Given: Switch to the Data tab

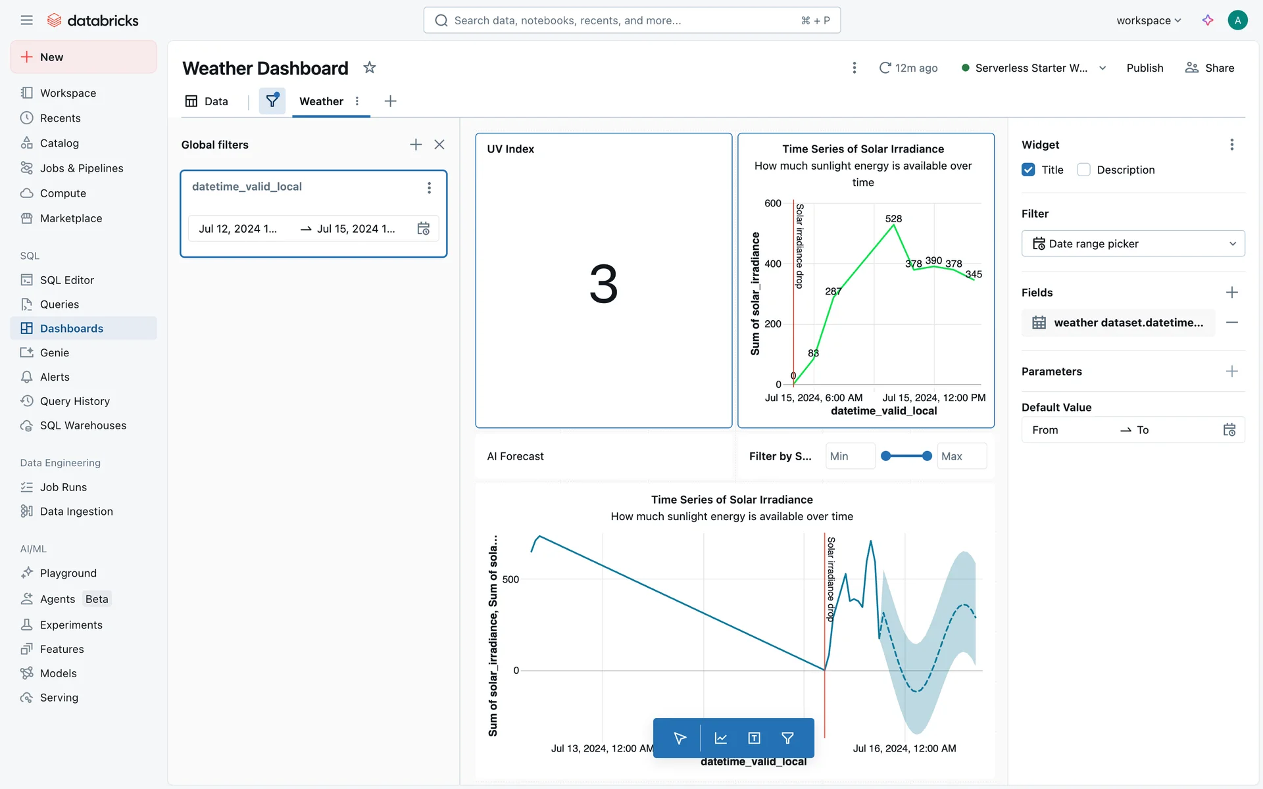Looking at the screenshot, I should point(207,101).
